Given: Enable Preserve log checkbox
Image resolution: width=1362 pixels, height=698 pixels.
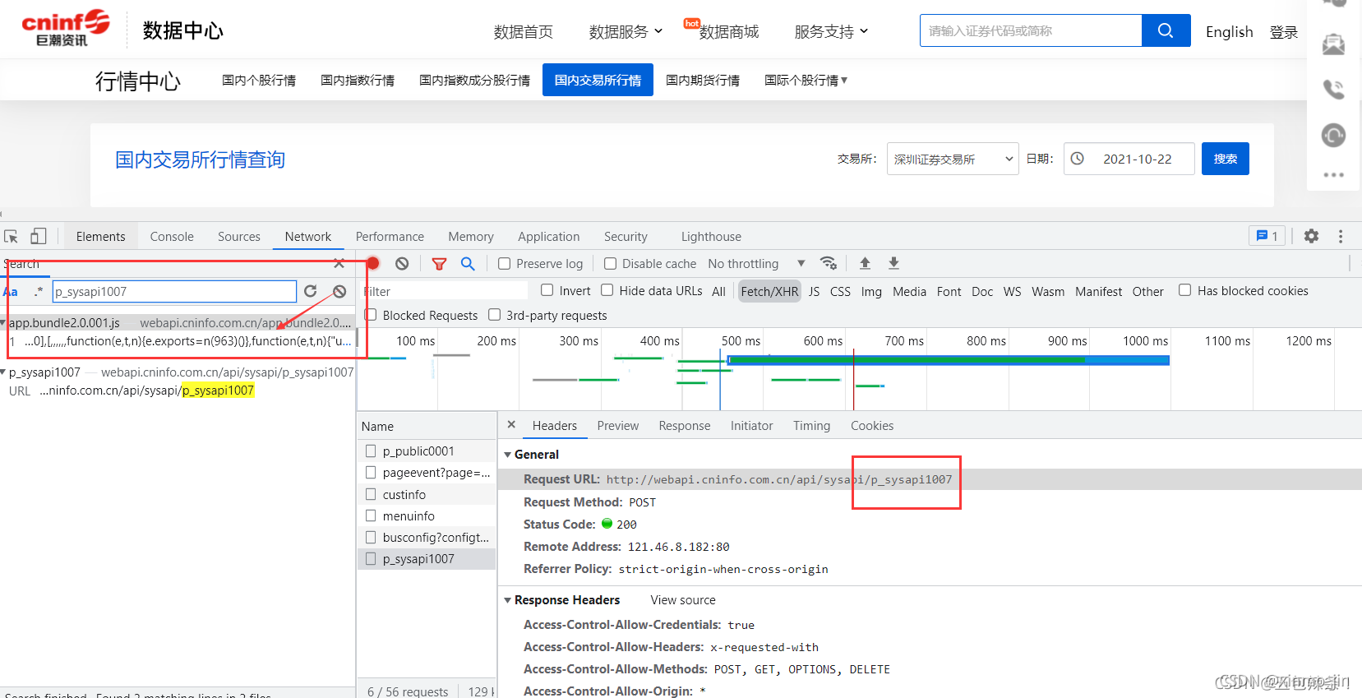Looking at the screenshot, I should tap(505, 263).
